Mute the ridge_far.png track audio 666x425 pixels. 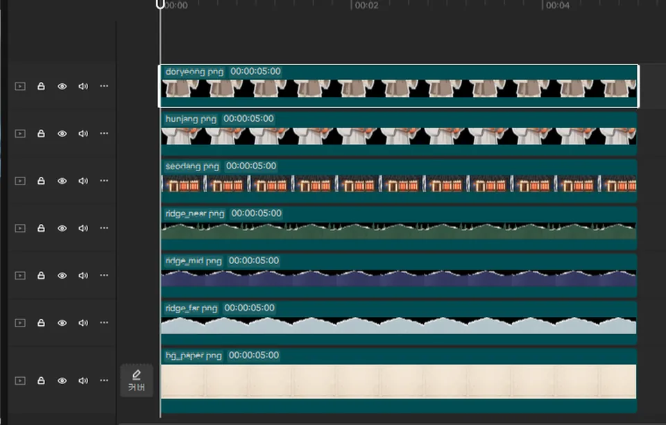click(x=83, y=322)
